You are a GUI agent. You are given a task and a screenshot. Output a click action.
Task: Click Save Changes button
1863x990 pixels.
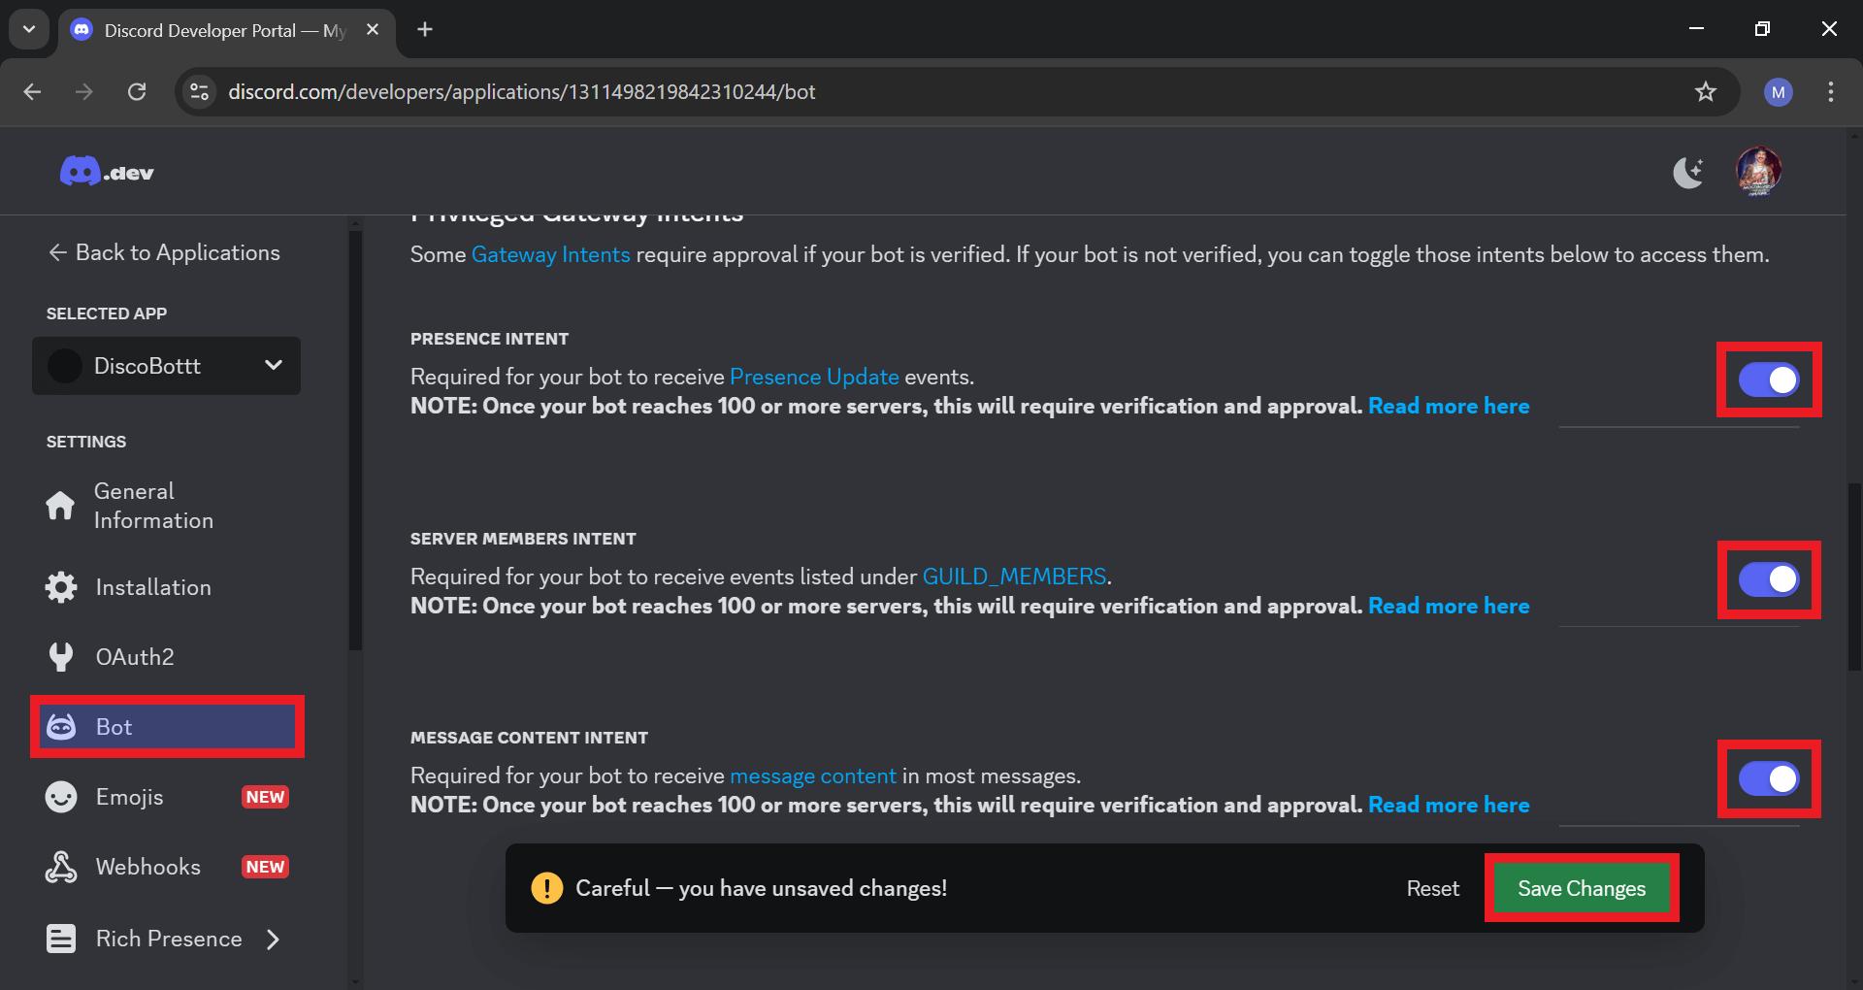click(1580, 888)
